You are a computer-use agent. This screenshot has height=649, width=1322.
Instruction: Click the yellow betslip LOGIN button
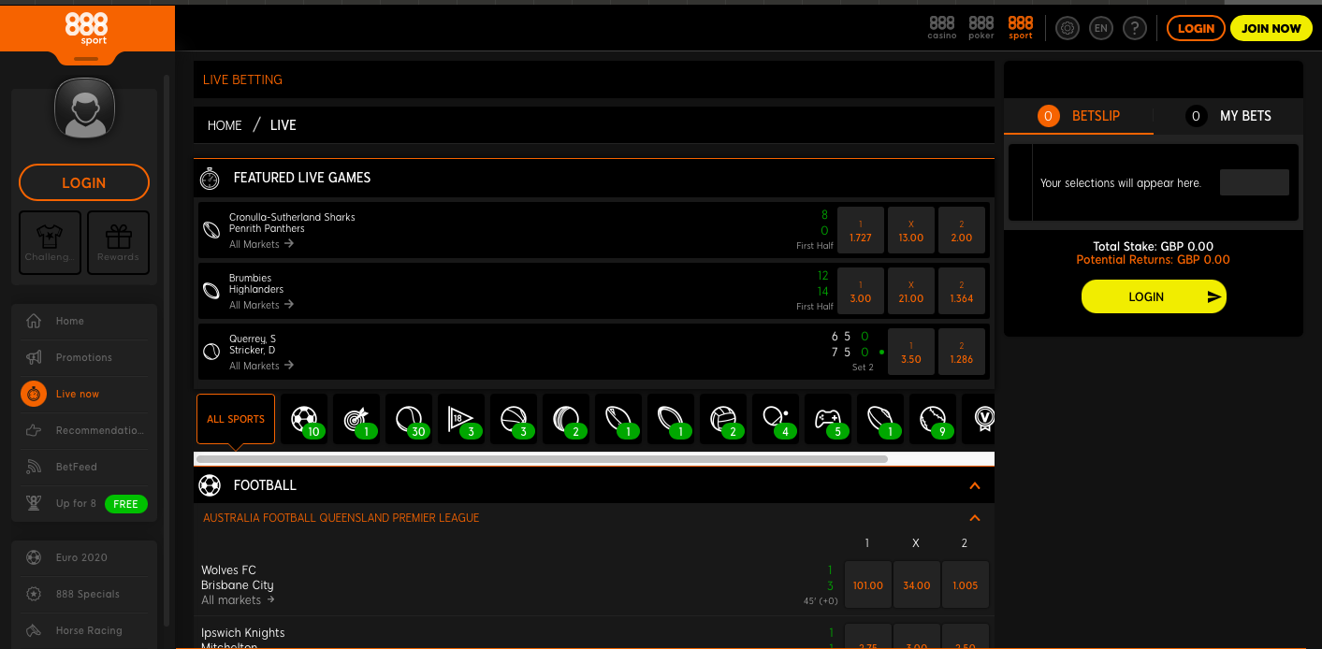click(x=1154, y=296)
